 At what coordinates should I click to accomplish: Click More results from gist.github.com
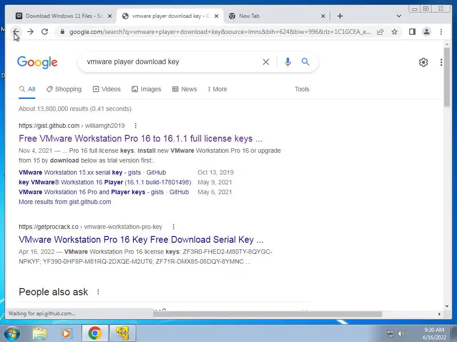[65, 202]
